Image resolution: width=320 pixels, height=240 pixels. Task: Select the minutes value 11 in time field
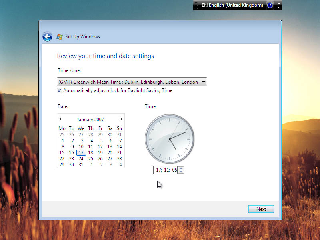(x=167, y=170)
